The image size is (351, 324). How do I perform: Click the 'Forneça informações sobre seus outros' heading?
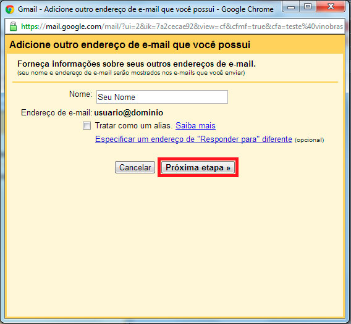(137, 64)
